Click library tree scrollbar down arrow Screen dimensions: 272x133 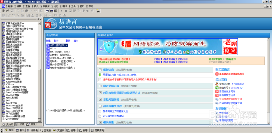pos(39,120)
